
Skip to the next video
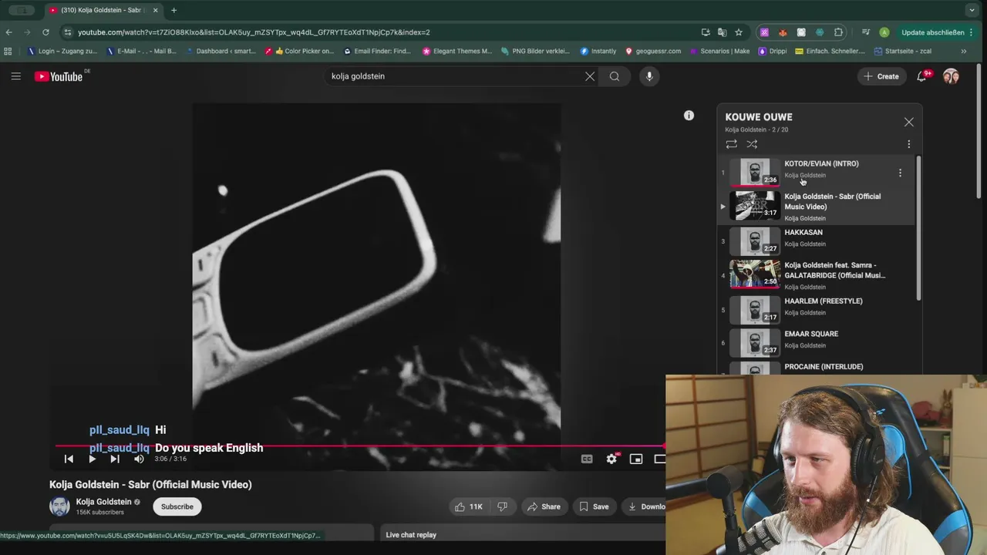(x=115, y=459)
